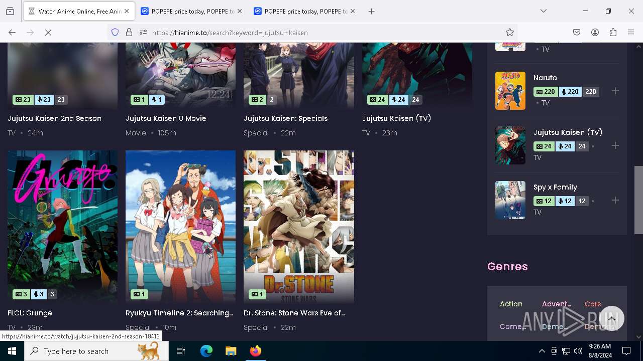Open Task View on taskbar
643x361 pixels.
181,351
